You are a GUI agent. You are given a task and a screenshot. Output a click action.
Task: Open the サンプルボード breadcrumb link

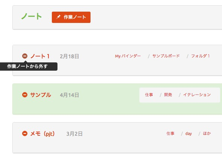(x=166, y=56)
